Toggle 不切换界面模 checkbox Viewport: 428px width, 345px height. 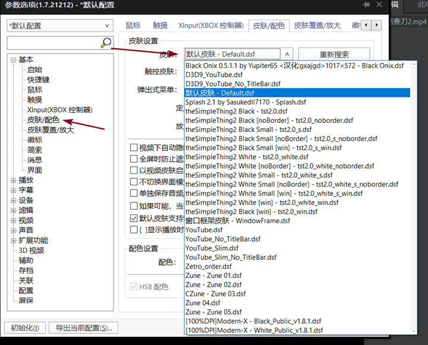(134, 182)
